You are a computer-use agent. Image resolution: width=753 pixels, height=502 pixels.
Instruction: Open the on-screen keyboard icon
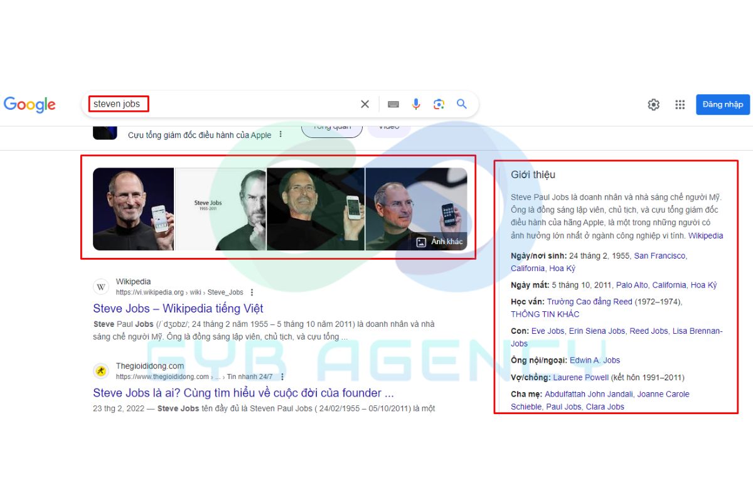point(393,104)
